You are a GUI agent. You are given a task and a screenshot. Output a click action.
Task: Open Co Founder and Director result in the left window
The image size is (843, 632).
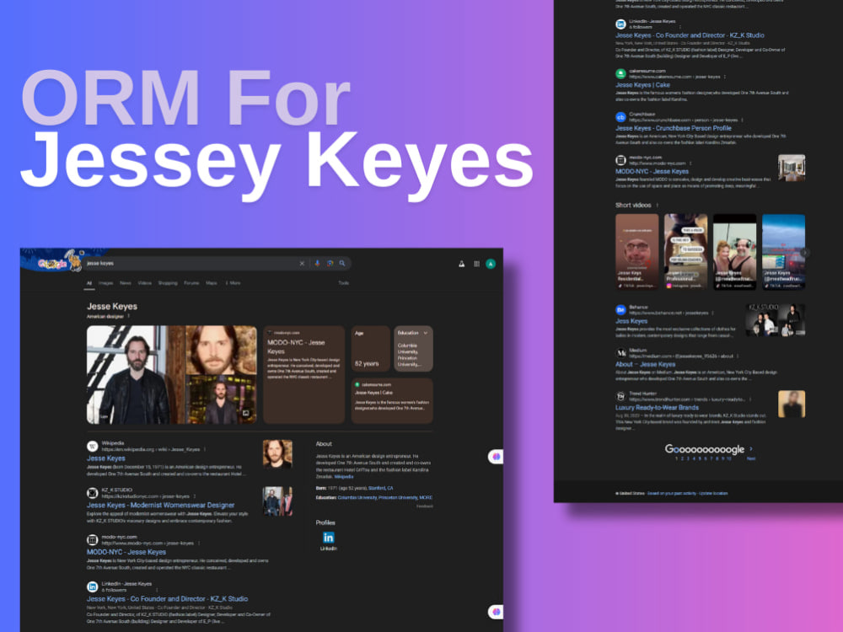pos(167,598)
